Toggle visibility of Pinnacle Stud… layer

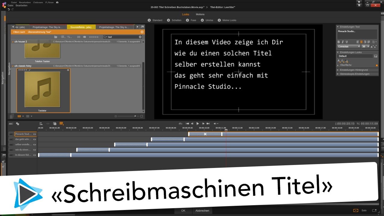point(34,134)
